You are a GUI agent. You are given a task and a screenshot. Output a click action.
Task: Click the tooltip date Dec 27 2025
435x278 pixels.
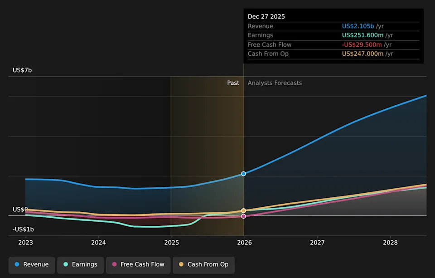click(266, 16)
